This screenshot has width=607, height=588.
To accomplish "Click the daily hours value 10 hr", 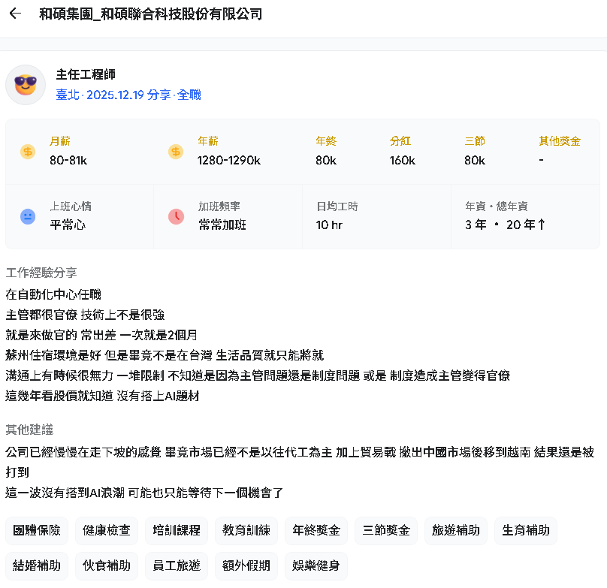I will 329,225.
